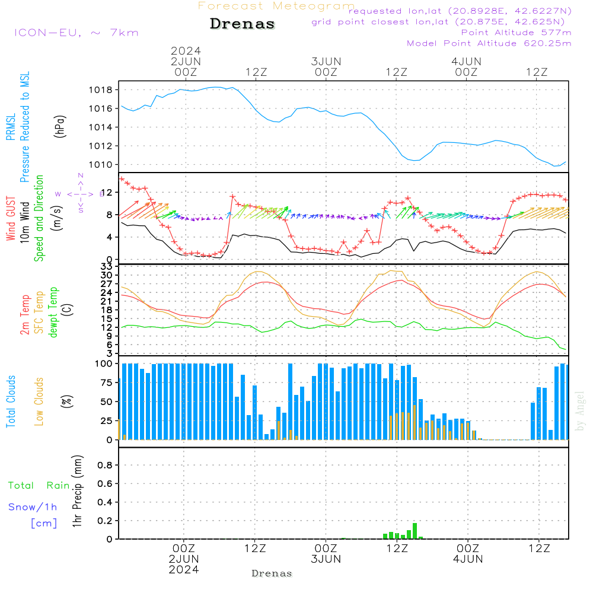Select the '00Z 3JUN' bottom axis label
Viewport: 593px width, 593px height.
coord(326,554)
